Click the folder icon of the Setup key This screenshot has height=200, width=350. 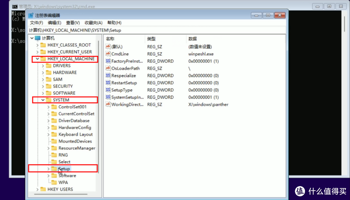(x=54, y=168)
